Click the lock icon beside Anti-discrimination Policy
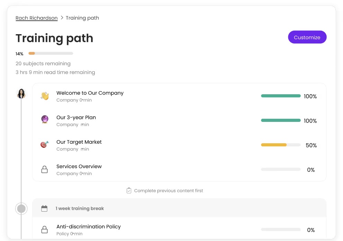Screen dimensions: 343x241 click(44, 230)
